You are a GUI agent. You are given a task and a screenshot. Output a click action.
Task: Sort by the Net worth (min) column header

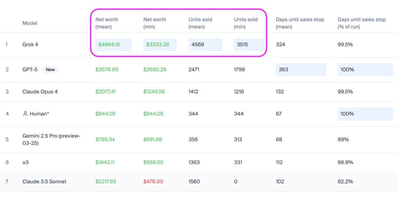(x=155, y=23)
